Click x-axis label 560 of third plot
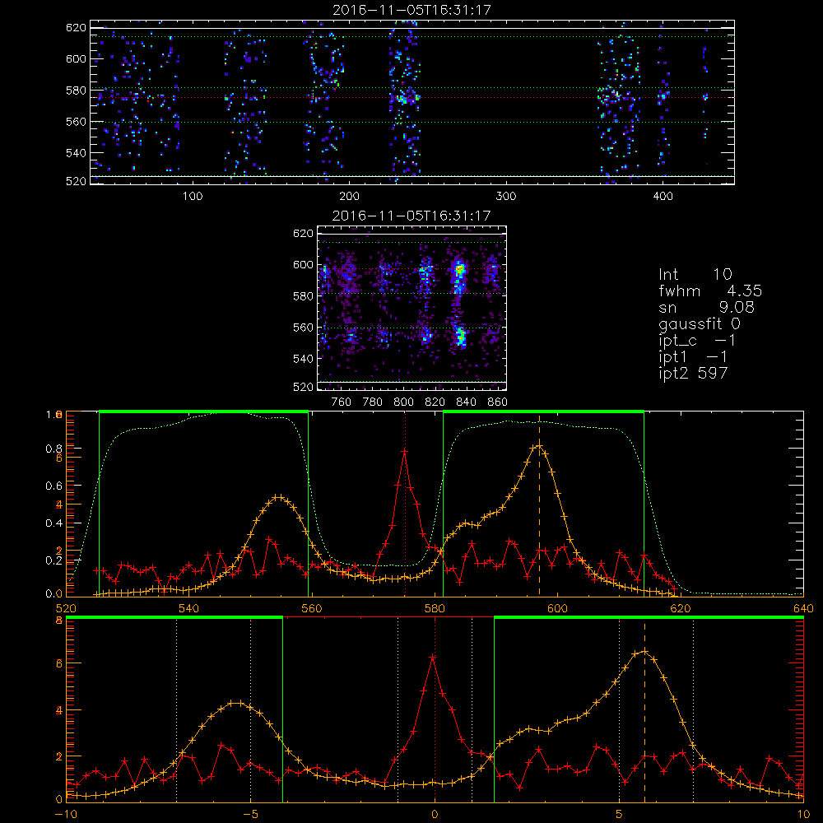823x823 pixels. 312,609
